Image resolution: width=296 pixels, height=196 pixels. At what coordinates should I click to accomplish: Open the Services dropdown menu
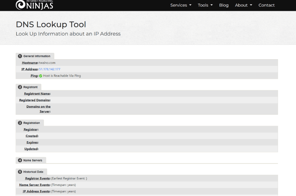[x=181, y=5]
